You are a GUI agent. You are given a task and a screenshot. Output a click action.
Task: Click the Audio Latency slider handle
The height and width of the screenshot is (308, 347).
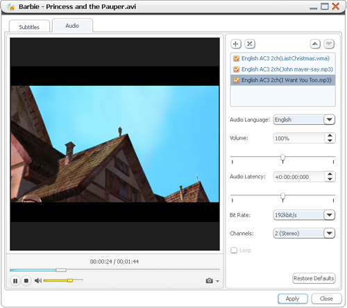click(282, 197)
